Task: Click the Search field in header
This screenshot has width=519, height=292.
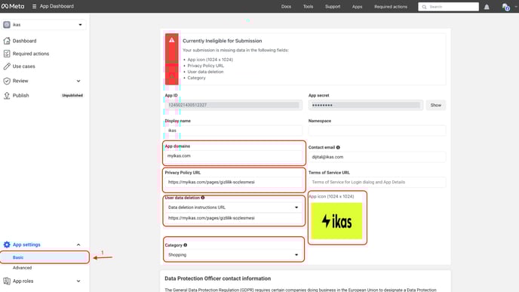Action: (x=449, y=7)
